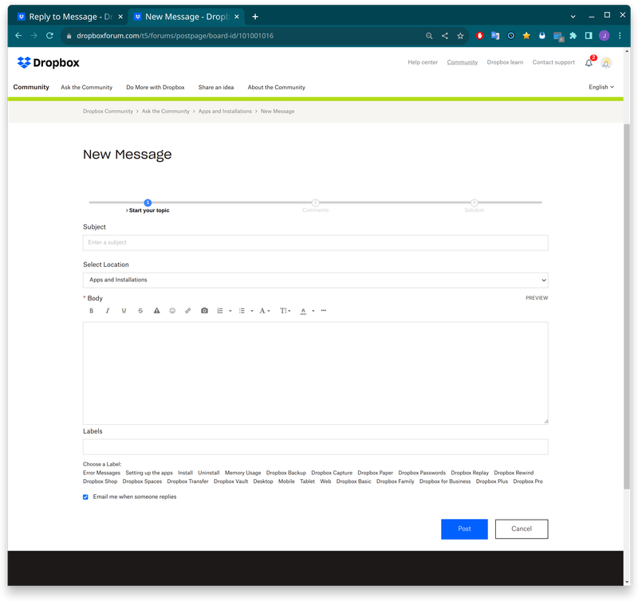
Task: Click into the Subject input field
Action: (x=315, y=242)
